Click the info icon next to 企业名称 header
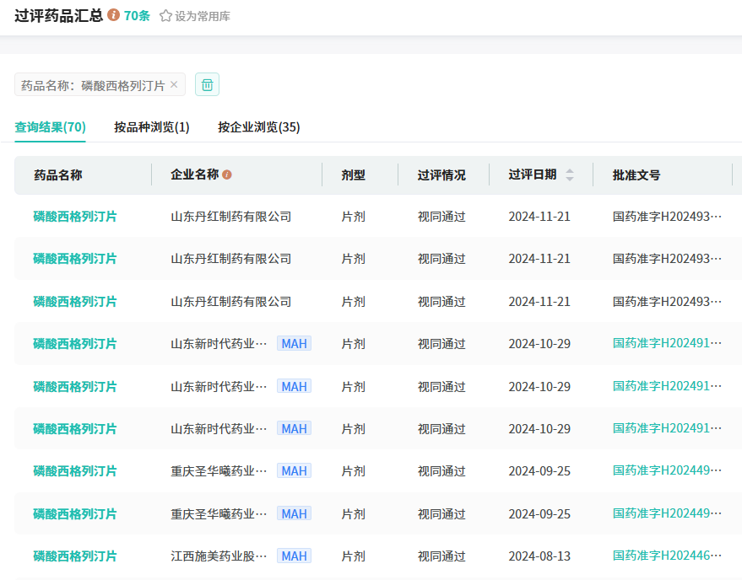Viewport: 742px width, 580px height. point(227,175)
